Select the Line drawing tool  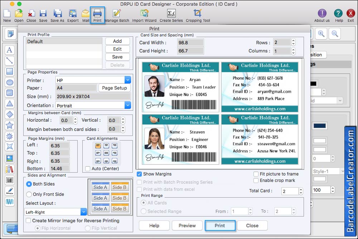10,61
